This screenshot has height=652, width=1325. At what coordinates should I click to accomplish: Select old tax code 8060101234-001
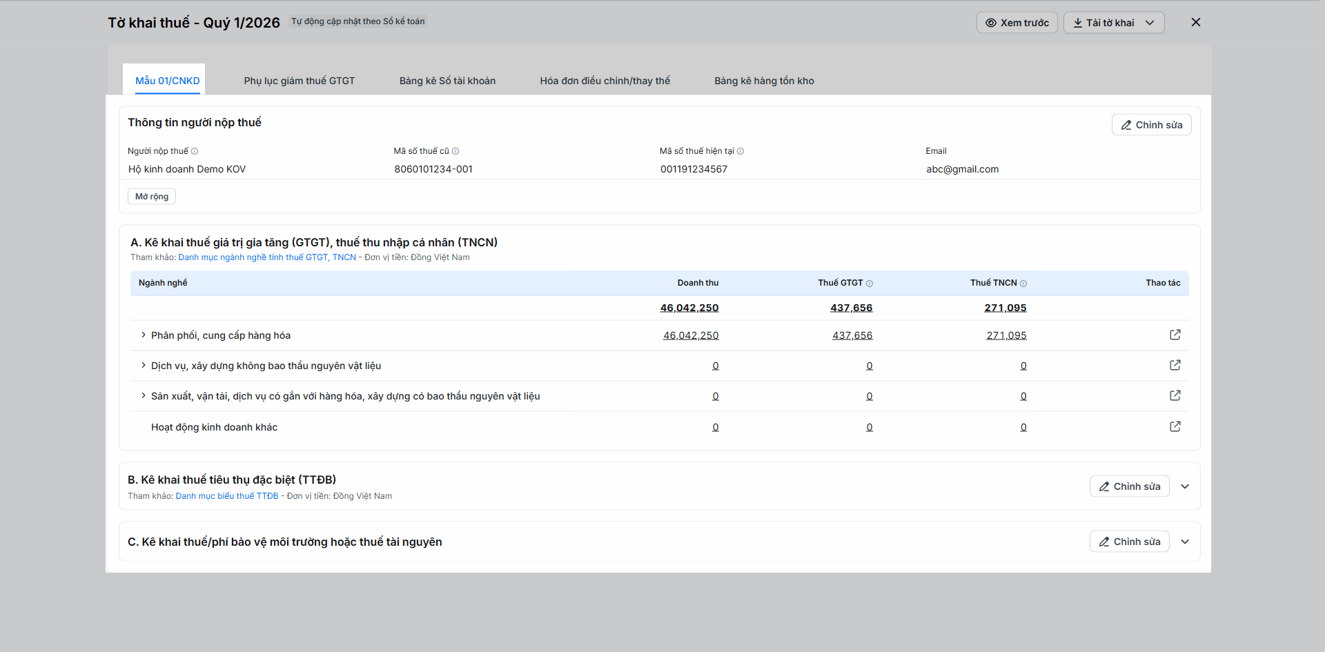[x=433, y=169]
